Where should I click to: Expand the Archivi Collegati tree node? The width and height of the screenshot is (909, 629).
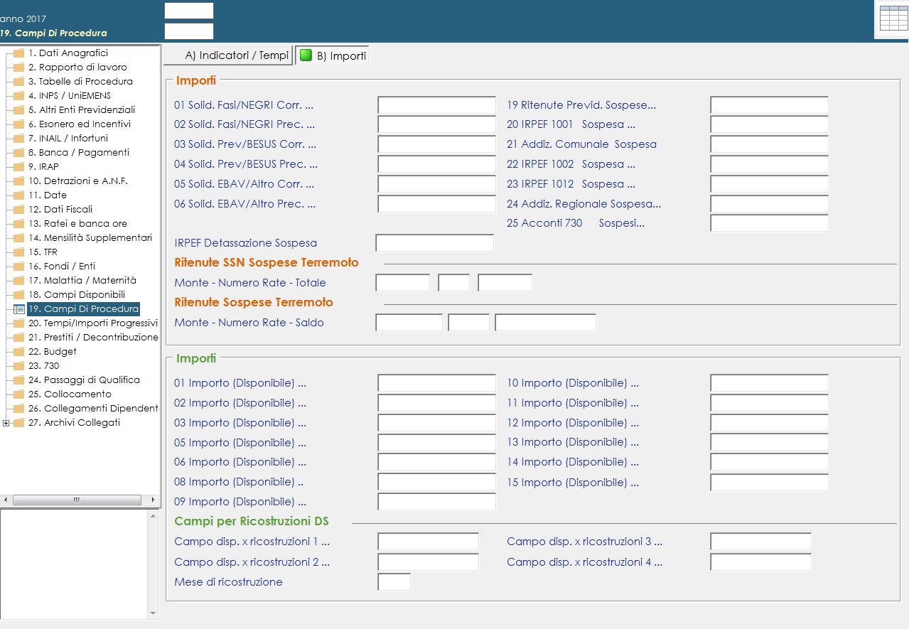pos(6,423)
